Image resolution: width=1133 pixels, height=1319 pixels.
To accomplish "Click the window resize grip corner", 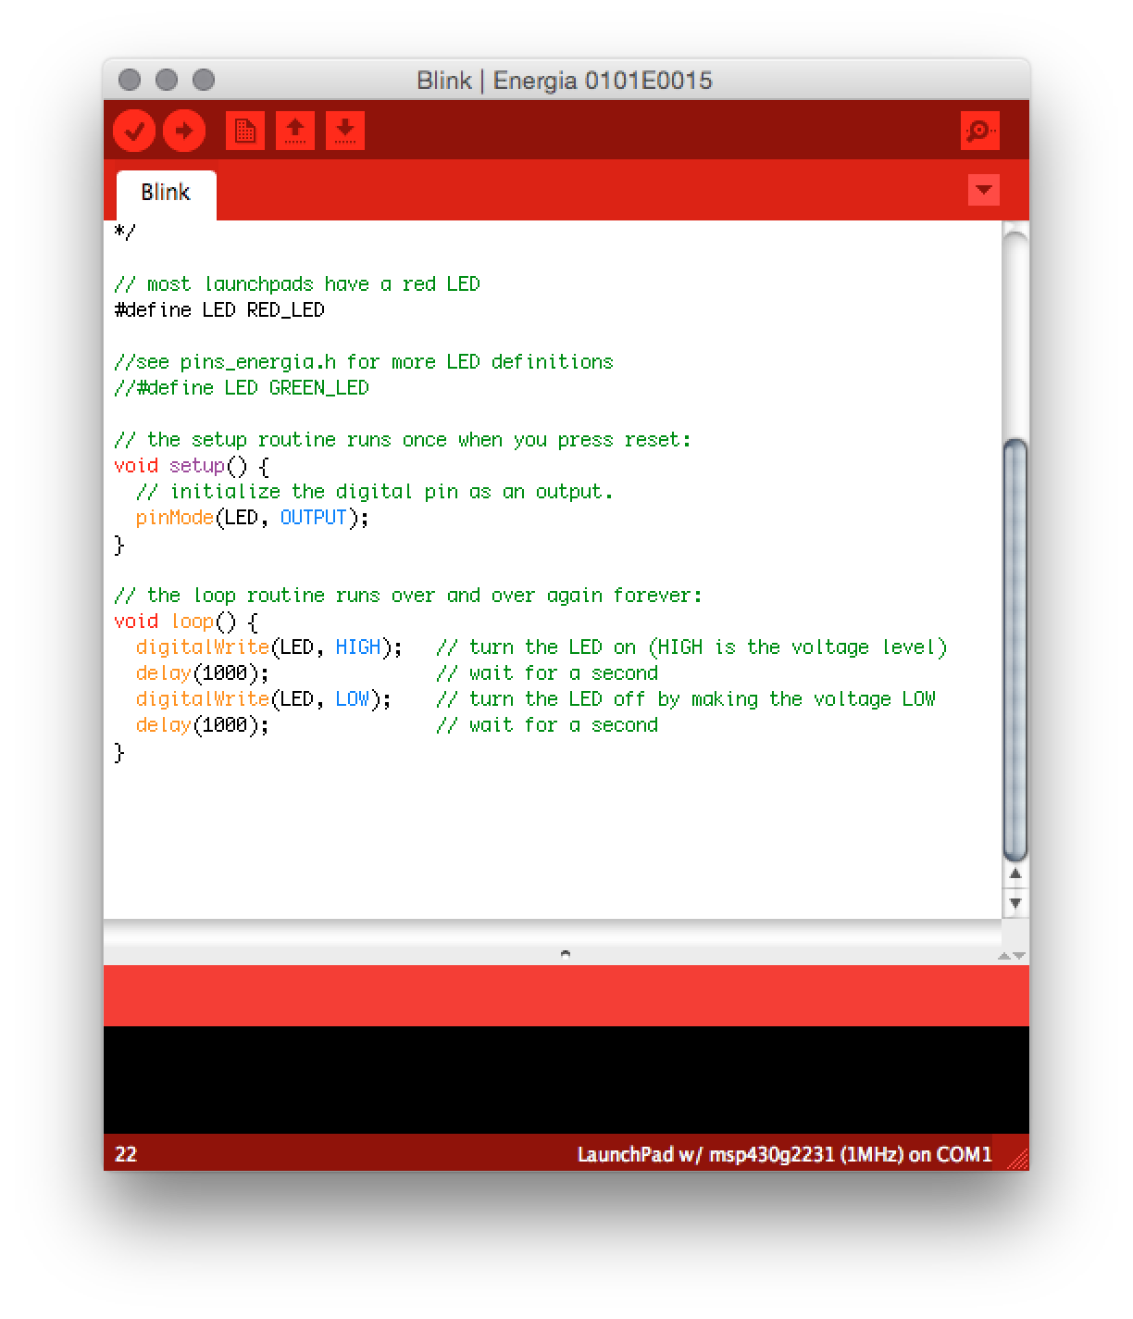I will click(1018, 1159).
